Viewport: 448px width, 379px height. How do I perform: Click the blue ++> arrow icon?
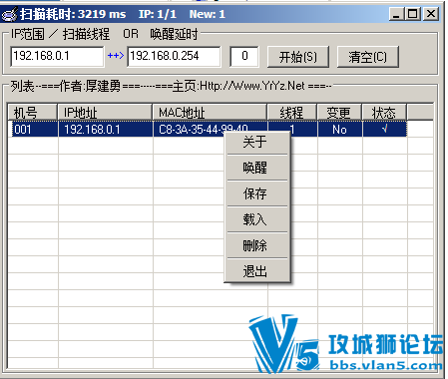[x=116, y=56]
